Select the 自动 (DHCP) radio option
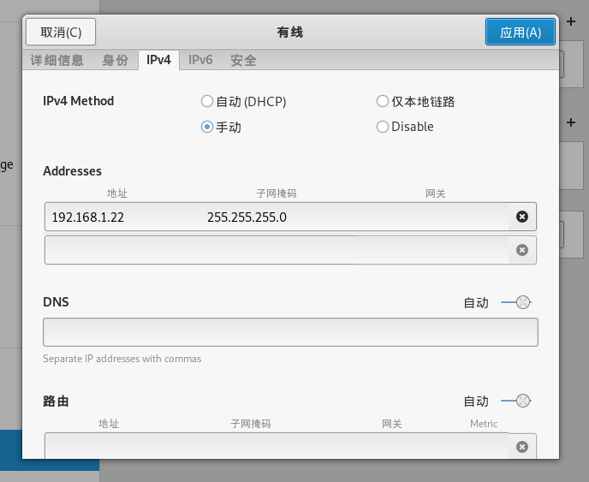The image size is (589, 482). tap(243, 101)
